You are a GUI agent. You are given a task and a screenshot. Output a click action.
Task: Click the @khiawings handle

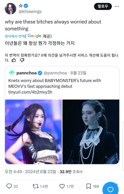point(30,11)
